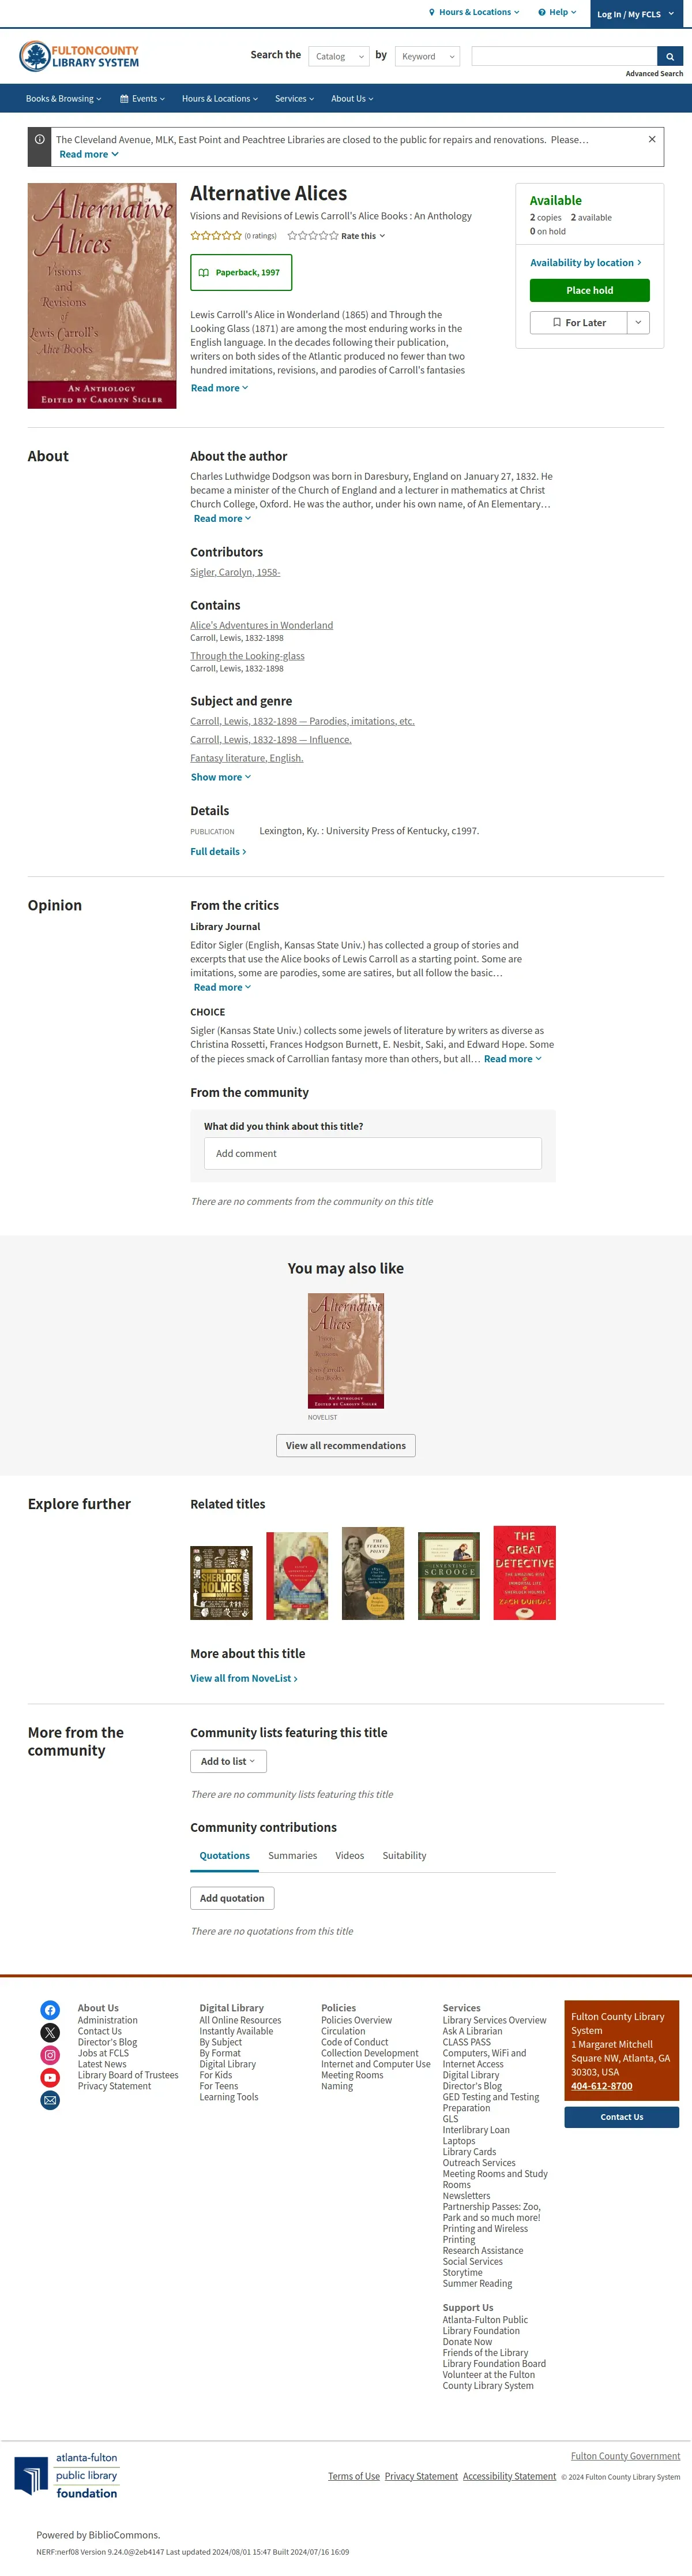
Task: Click the Fulton County Library System logo
Action: (x=79, y=56)
